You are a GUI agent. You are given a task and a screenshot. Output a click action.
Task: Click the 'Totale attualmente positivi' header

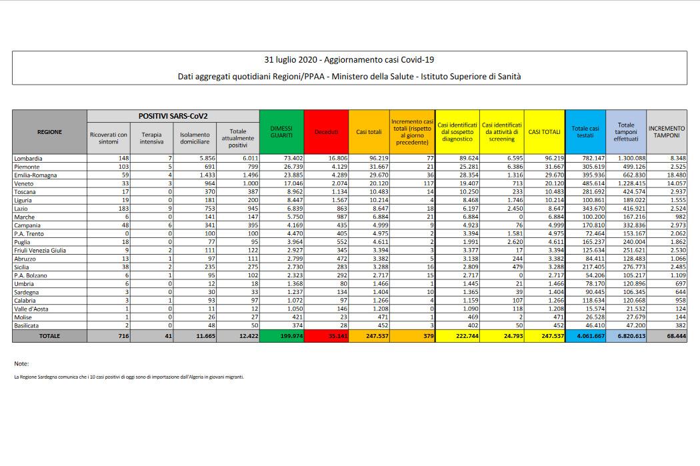point(237,138)
